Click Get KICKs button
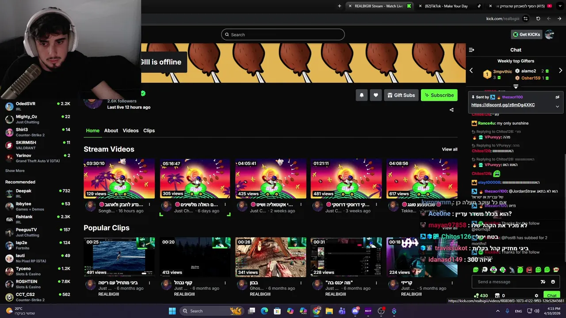The width and height of the screenshot is (566, 318). click(526, 34)
